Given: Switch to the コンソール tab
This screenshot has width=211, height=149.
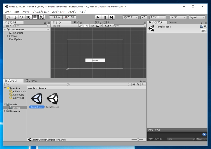Looking at the screenshot, I should coord(31,81).
